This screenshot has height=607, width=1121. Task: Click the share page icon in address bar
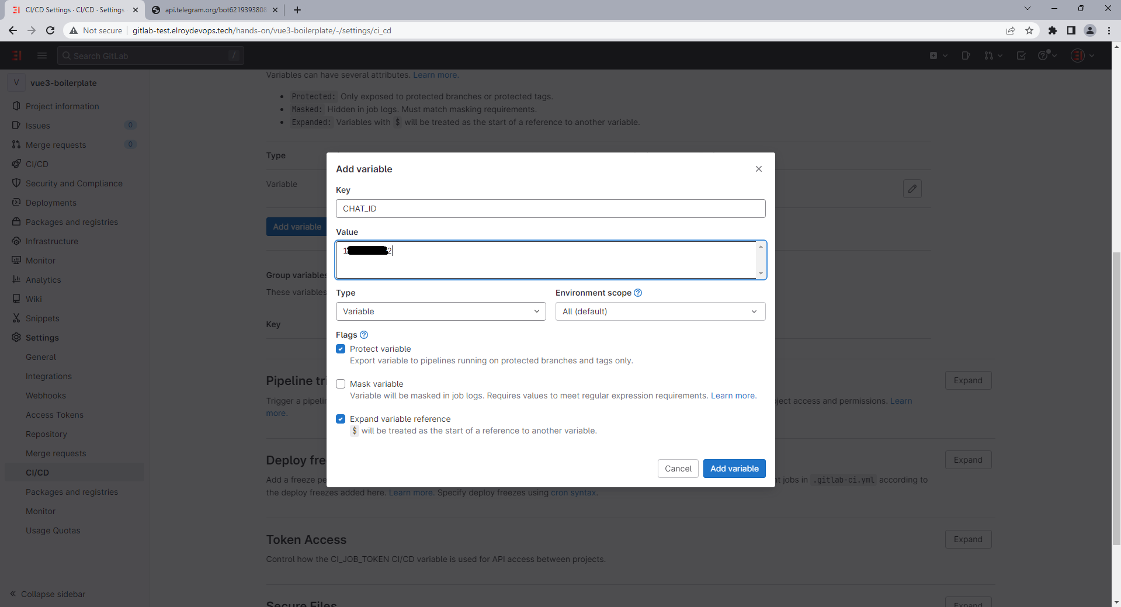coord(1011,30)
